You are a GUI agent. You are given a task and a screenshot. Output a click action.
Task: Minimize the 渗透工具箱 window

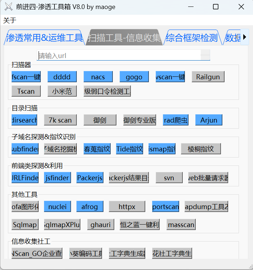click(191, 7)
